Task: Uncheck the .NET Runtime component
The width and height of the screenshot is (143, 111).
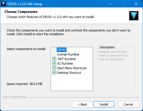Action: tap(54, 59)
